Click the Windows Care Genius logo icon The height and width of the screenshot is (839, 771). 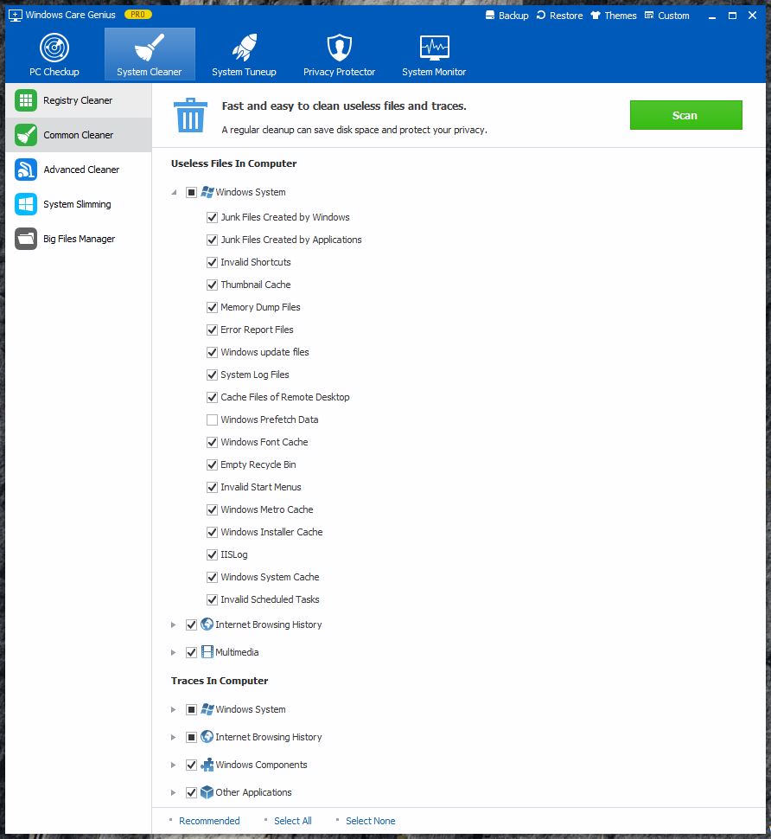(x=16, y=15)
